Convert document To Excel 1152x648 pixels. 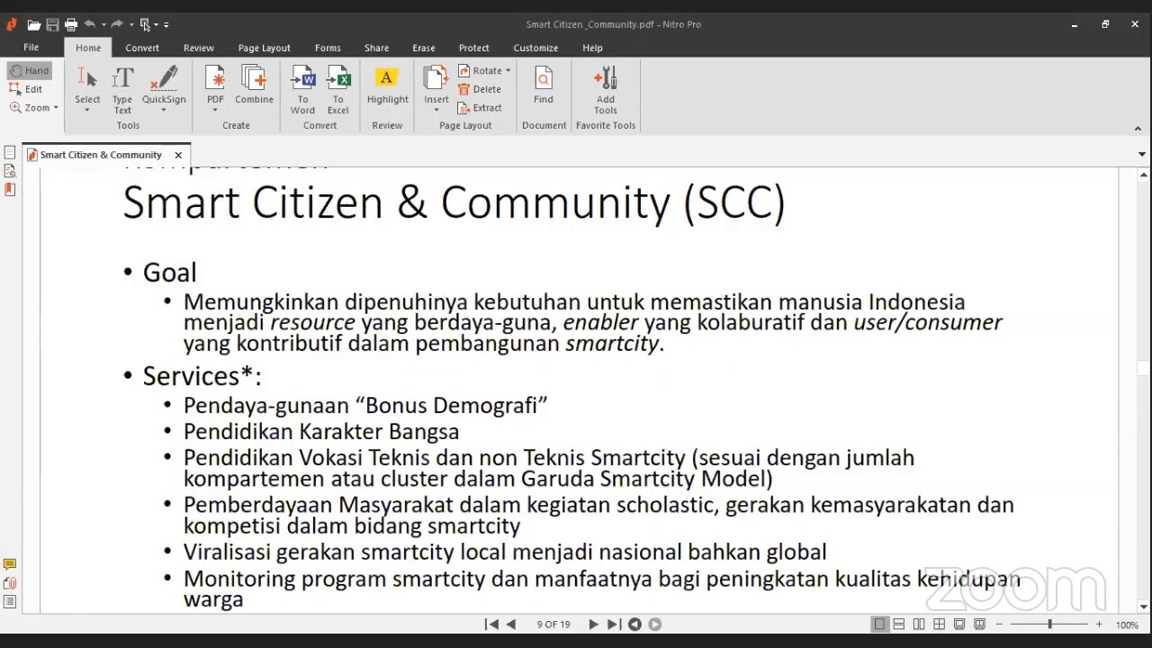(x=337, y=90)
